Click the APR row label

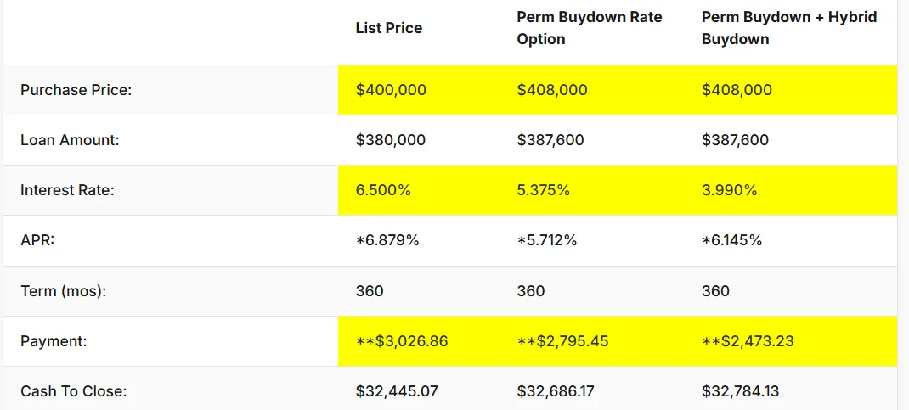tap(37, 240)
